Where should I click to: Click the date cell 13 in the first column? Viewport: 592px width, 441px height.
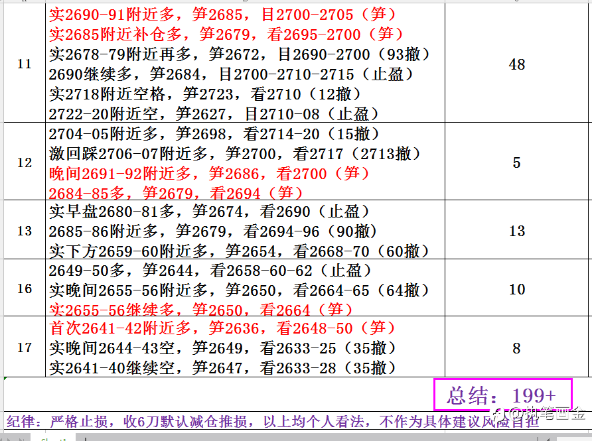(25, 230)
